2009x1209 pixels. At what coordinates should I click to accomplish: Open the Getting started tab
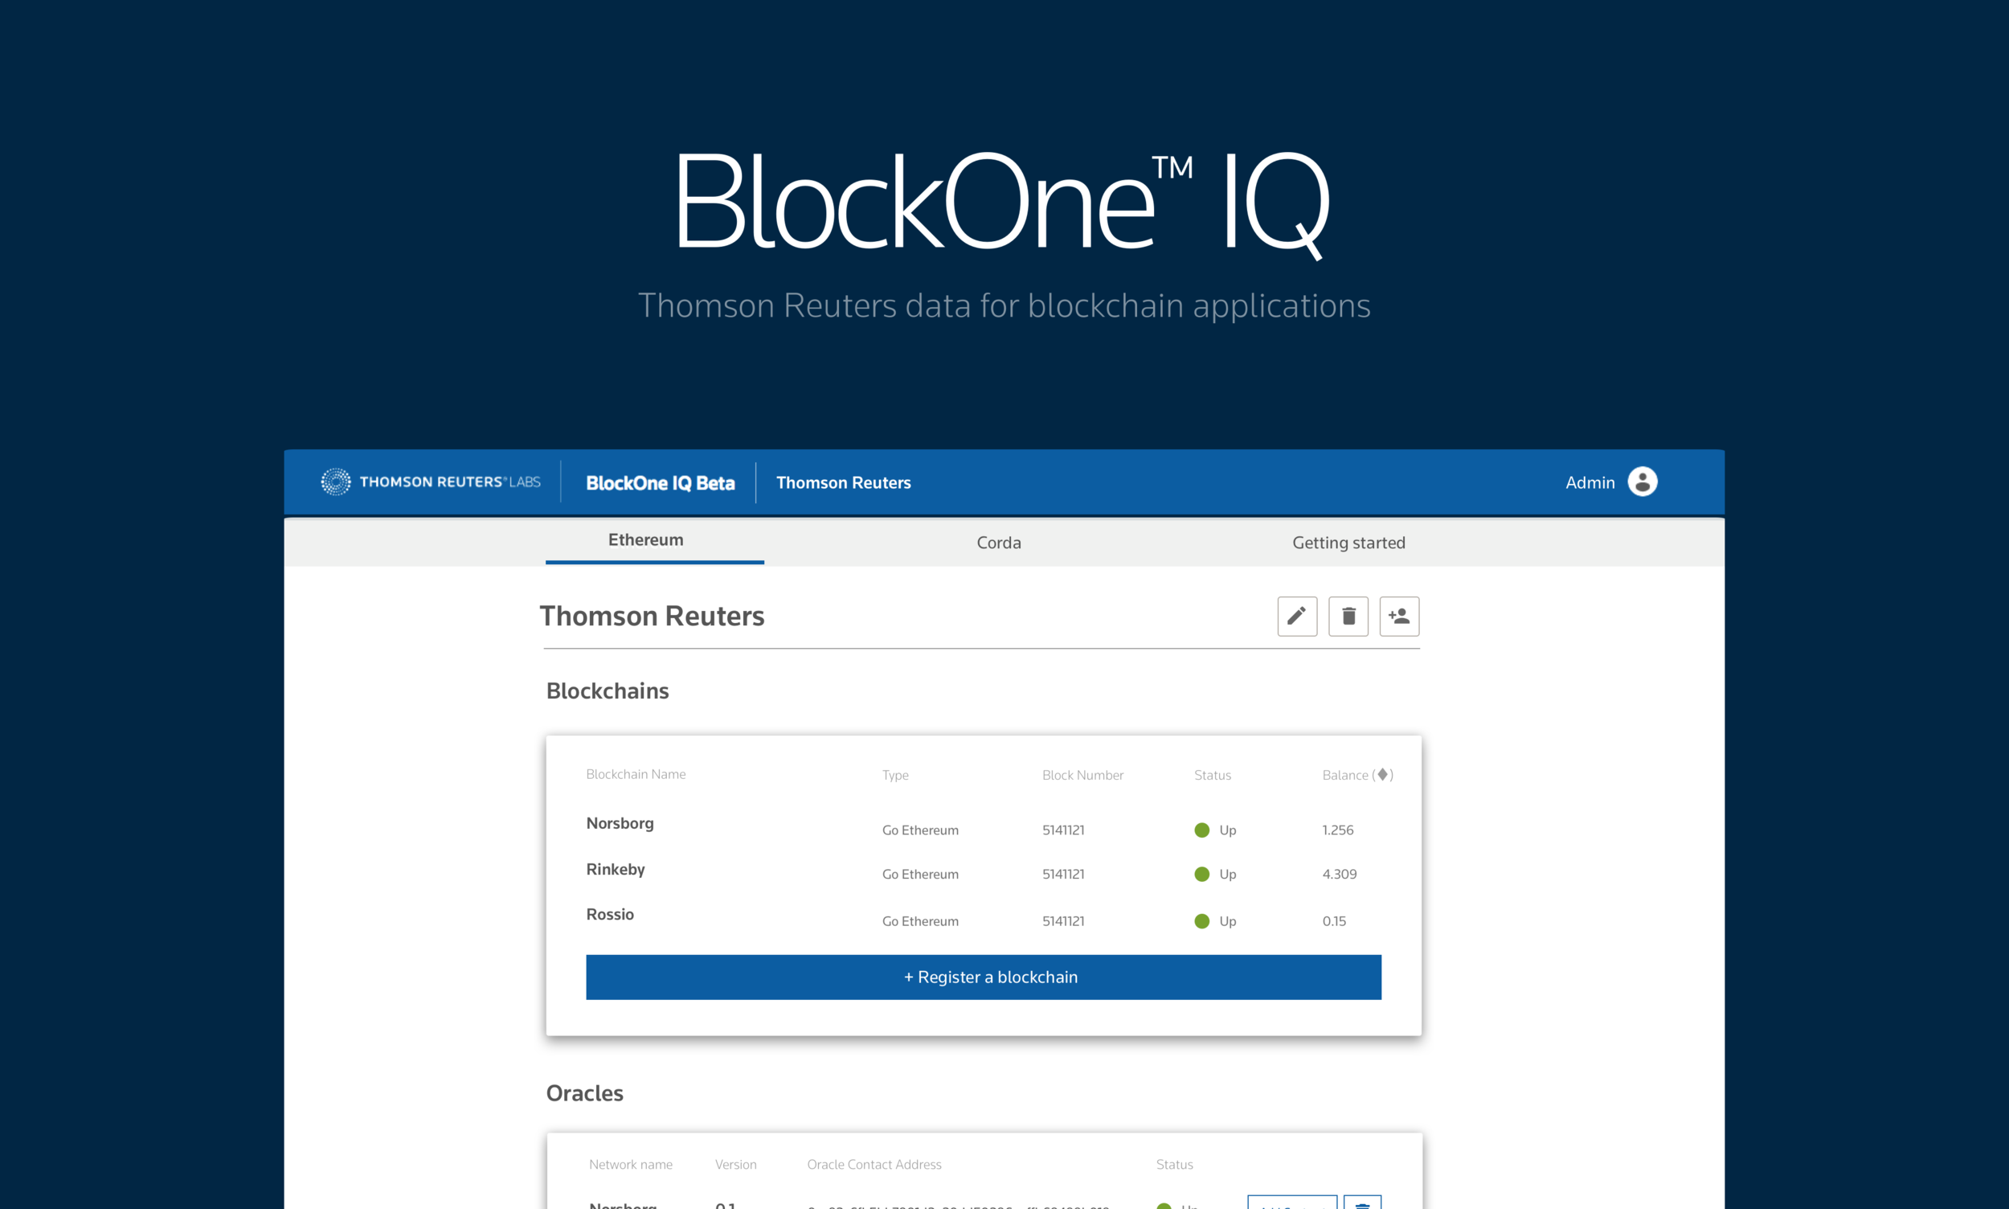point(1348,543)
